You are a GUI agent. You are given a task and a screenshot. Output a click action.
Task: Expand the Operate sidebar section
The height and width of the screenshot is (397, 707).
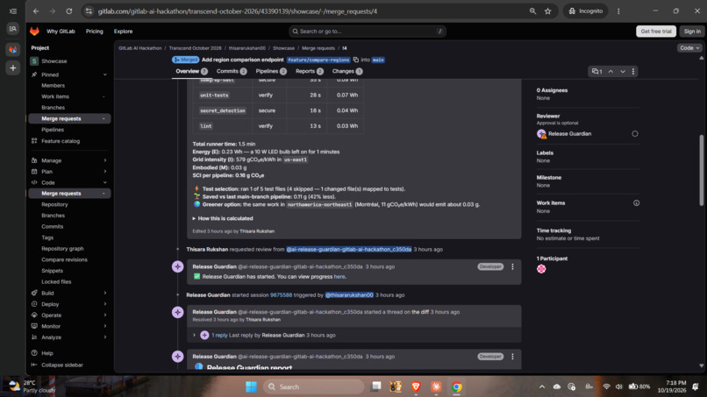(x=105, y=315)
